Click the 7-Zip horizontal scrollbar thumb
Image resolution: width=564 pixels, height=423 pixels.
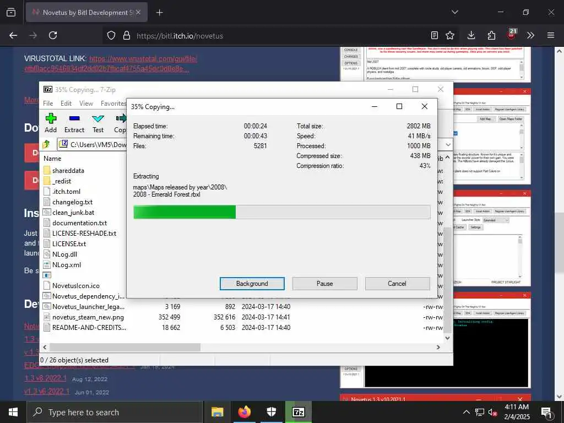(125, 347)
